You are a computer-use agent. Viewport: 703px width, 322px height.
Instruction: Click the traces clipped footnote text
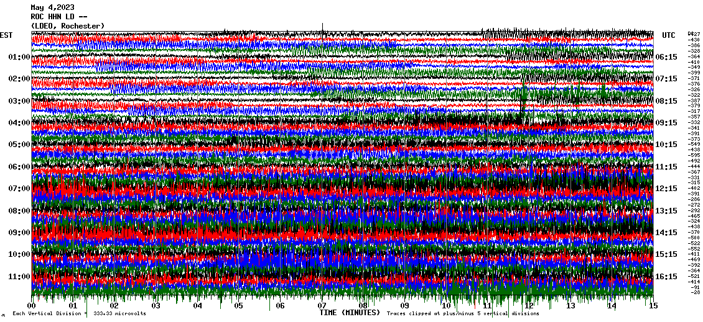[x=462, y=314]
